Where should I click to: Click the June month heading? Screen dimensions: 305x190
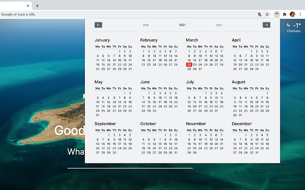pyautogui.click(x=145, y=82)
